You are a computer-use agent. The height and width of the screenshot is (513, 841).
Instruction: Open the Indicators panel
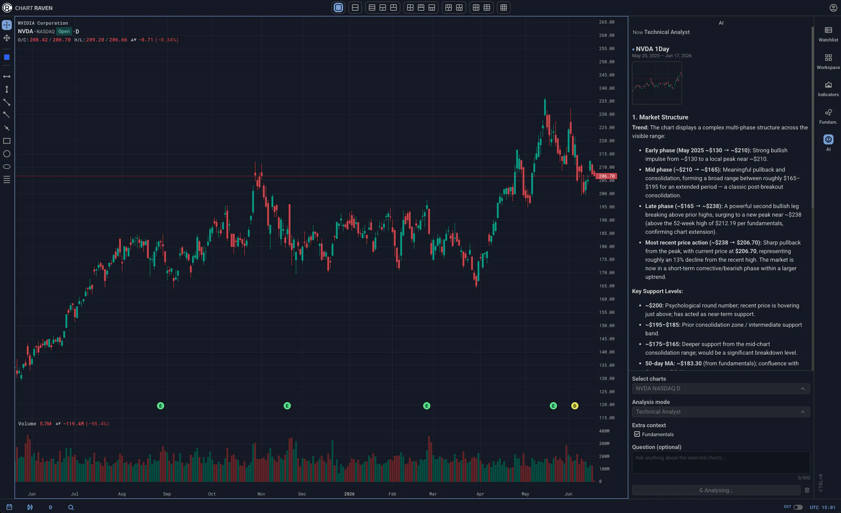(x=828, y=89)
